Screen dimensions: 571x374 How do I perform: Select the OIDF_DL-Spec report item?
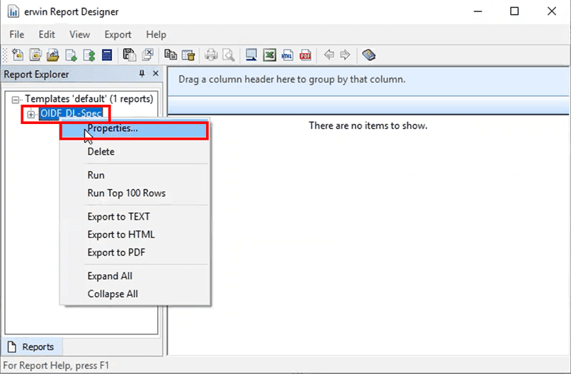(x=71, y=113)
